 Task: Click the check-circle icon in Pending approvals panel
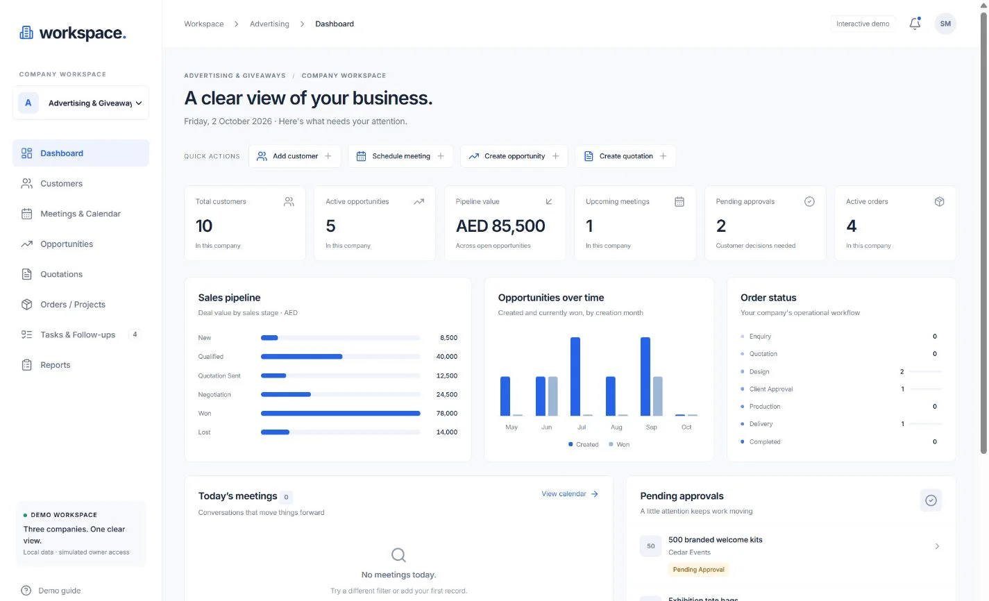[x=931, y=500]
